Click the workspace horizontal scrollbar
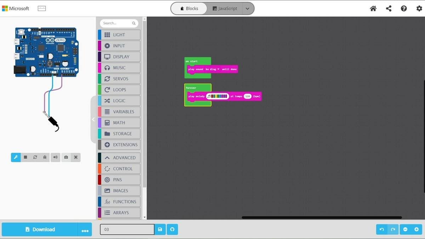The width and height of the screenshot is (425, 239). pos(322,217)
